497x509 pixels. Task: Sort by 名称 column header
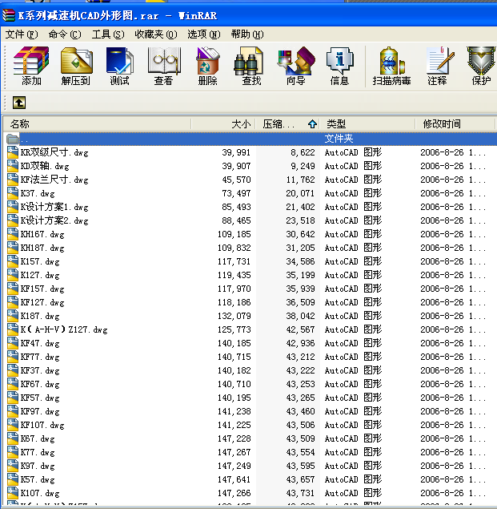click(x=98, y=124)
